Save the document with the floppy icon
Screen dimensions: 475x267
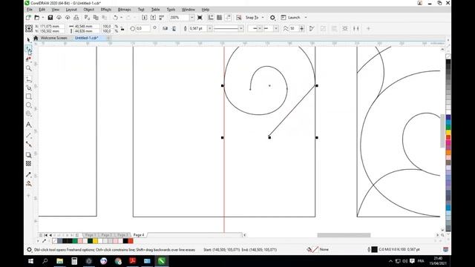[50, 18]
